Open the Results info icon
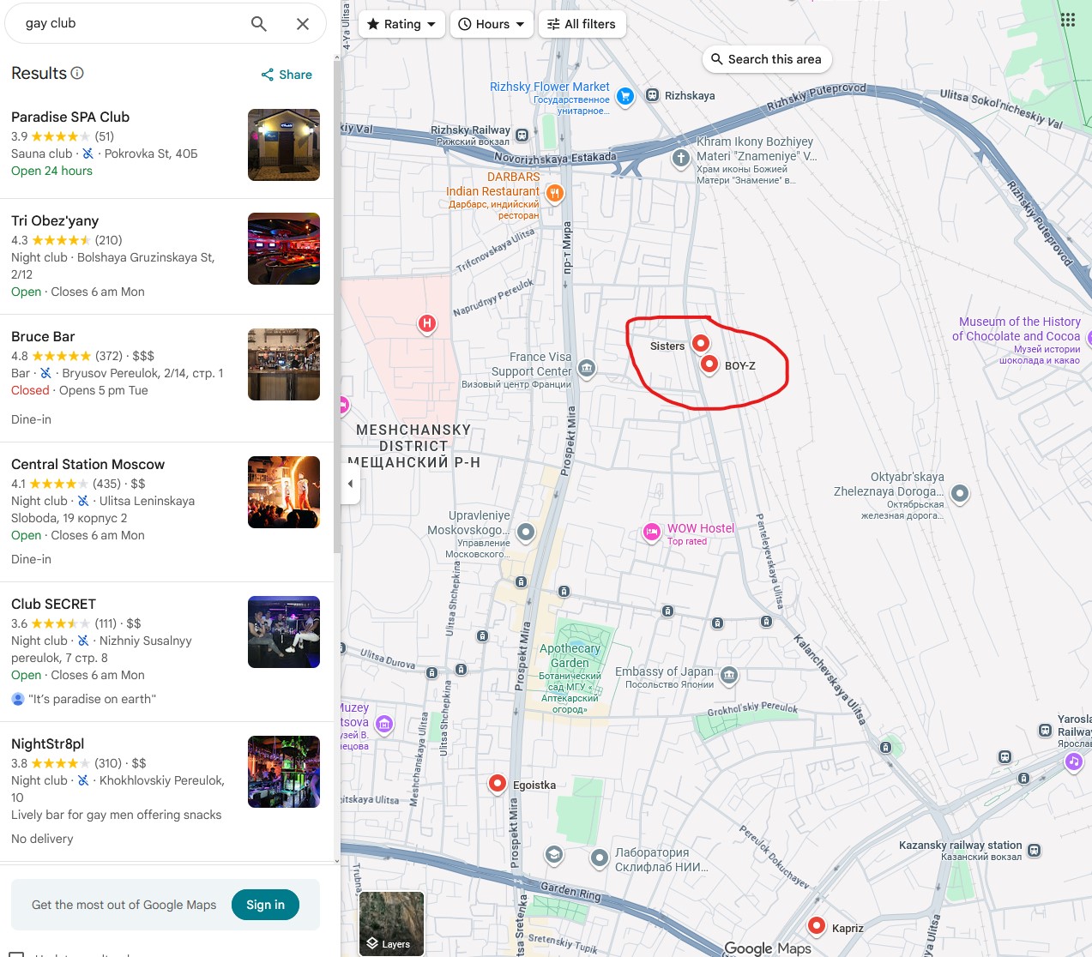The height and width of the screenshot is (957, 1092). (x=77, y=73)
